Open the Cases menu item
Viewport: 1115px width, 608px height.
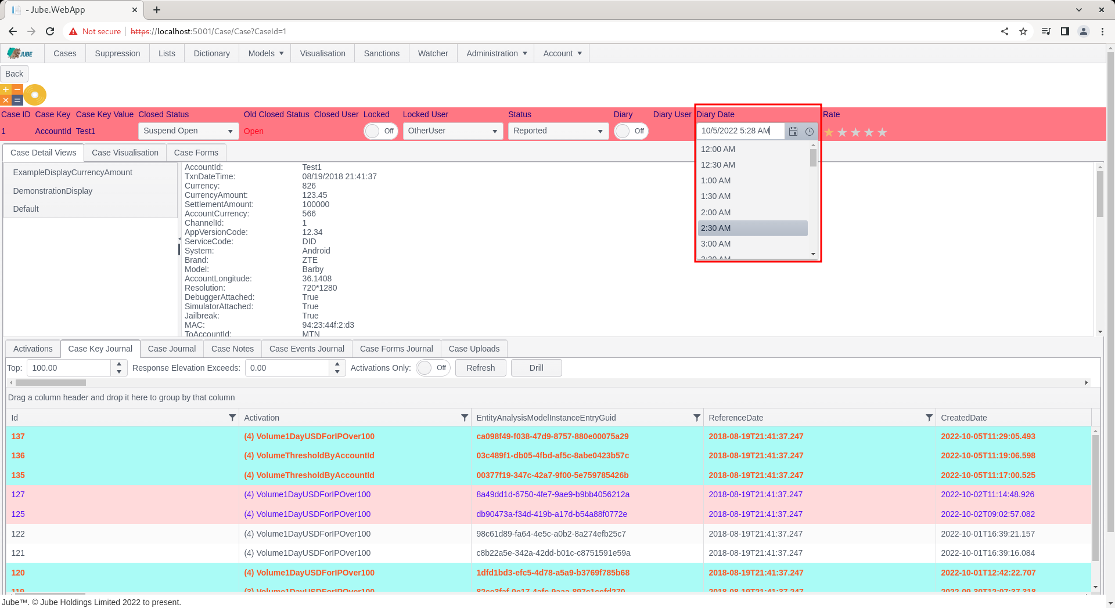tap(65, 53)
